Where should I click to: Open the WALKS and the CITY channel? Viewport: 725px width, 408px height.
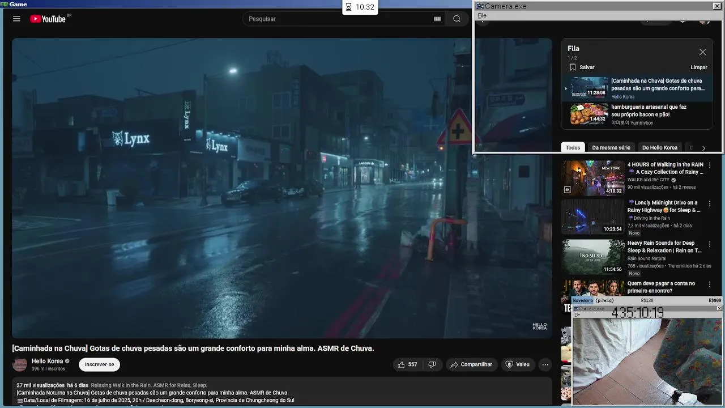[649, 180]
